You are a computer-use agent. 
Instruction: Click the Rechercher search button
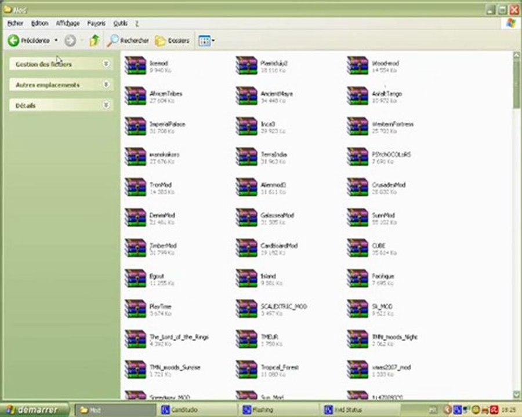pos(128,41)
